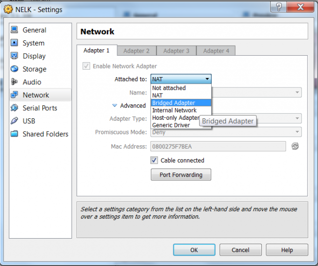Open the System category icon
318x266 pixels.
click(14, 43)
